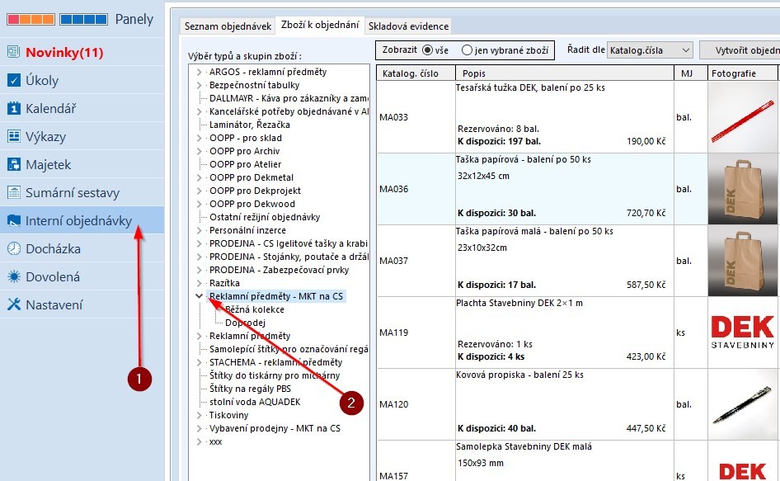Select the 'vše' radio option
The image size is (780, 481).
[427, 50]
